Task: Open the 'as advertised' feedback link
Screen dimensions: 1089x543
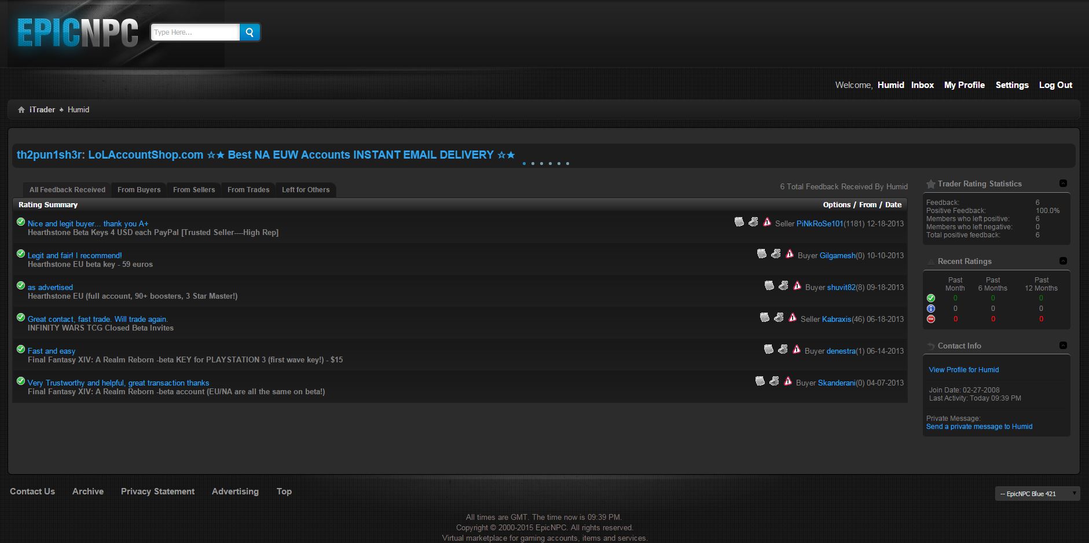Action: tap(50, 287)
